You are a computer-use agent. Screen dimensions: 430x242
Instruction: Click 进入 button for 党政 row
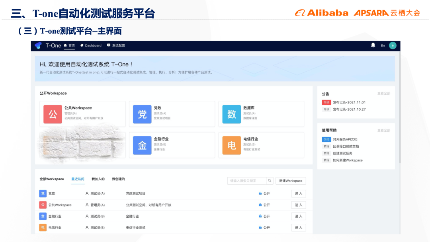[298, 193]
